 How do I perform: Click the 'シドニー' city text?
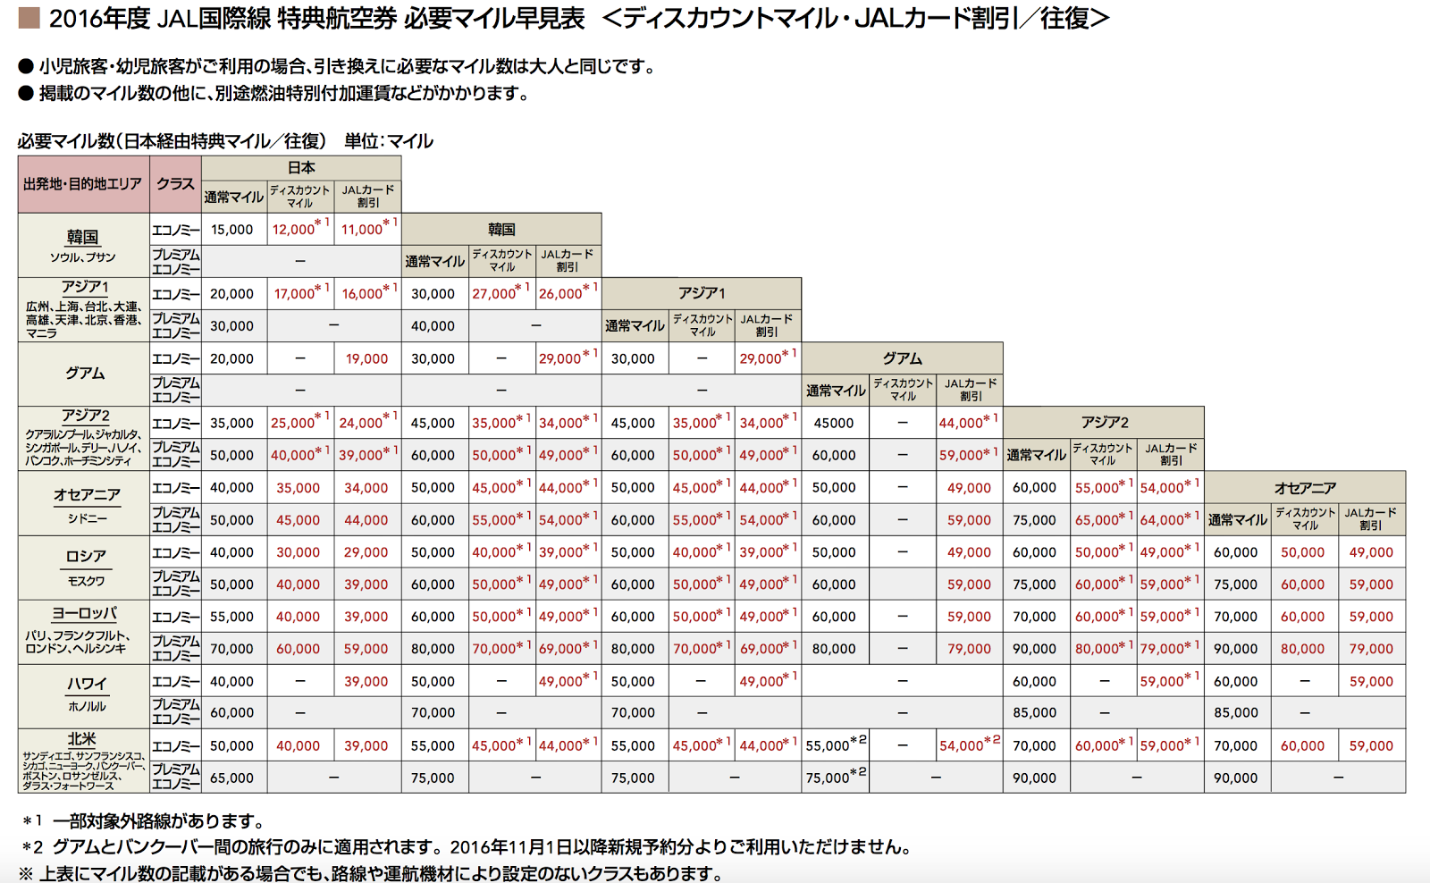point(87,518)
